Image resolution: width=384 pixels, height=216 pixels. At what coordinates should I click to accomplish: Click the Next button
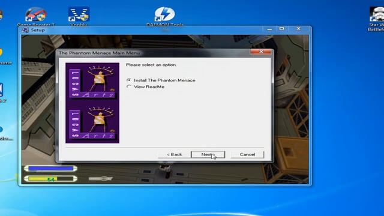(x=208, y=155)
